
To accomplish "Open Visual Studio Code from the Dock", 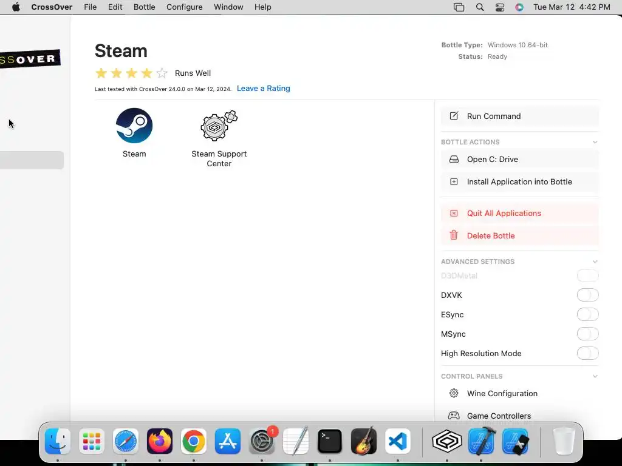I will click(x=398, y=441).
